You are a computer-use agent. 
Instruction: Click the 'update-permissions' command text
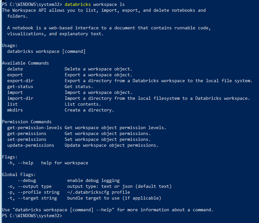[31, 145]
